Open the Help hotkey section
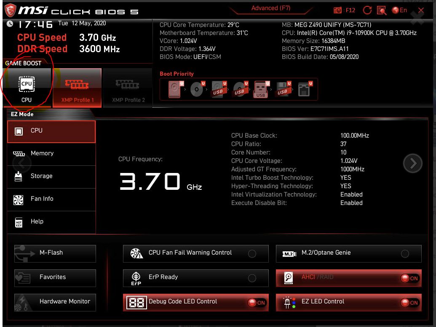 (x=51, y=222)
